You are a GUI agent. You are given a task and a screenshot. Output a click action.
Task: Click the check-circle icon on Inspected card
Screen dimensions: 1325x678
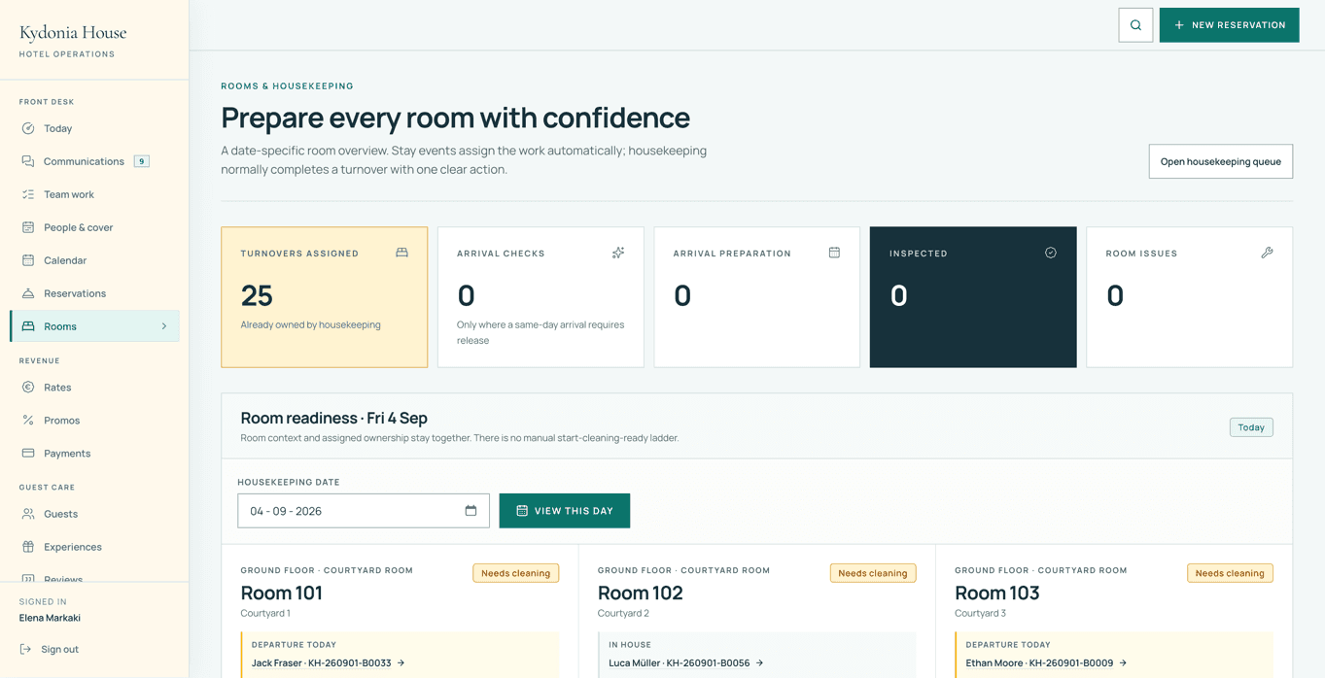coord(1051,253)
